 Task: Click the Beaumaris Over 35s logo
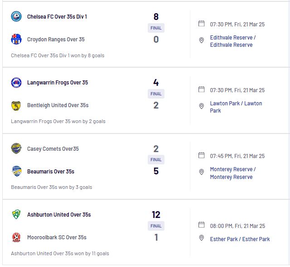click(16, 171)
